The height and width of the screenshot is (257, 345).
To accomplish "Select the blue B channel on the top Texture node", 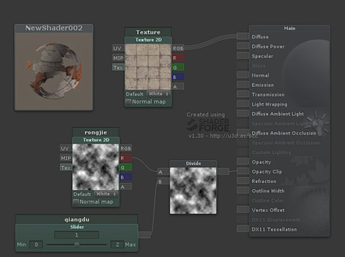I will 178,77.
